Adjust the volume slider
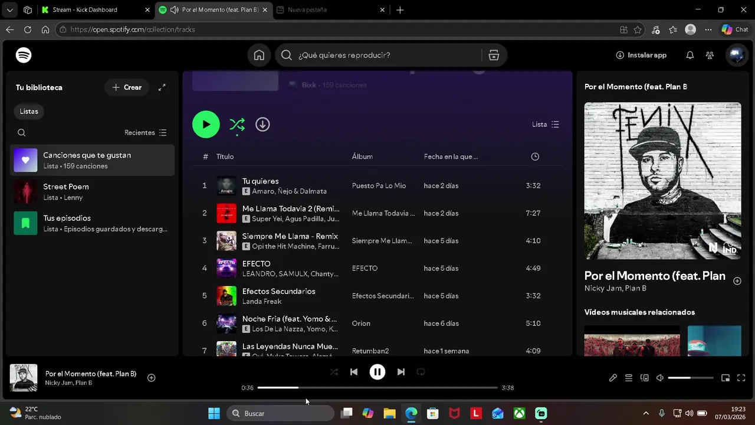The image size is (755, 425). click(x=691, y=378)
